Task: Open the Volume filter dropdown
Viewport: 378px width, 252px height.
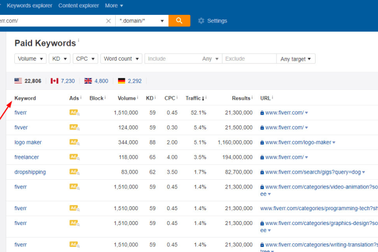Action: [30, 58]
